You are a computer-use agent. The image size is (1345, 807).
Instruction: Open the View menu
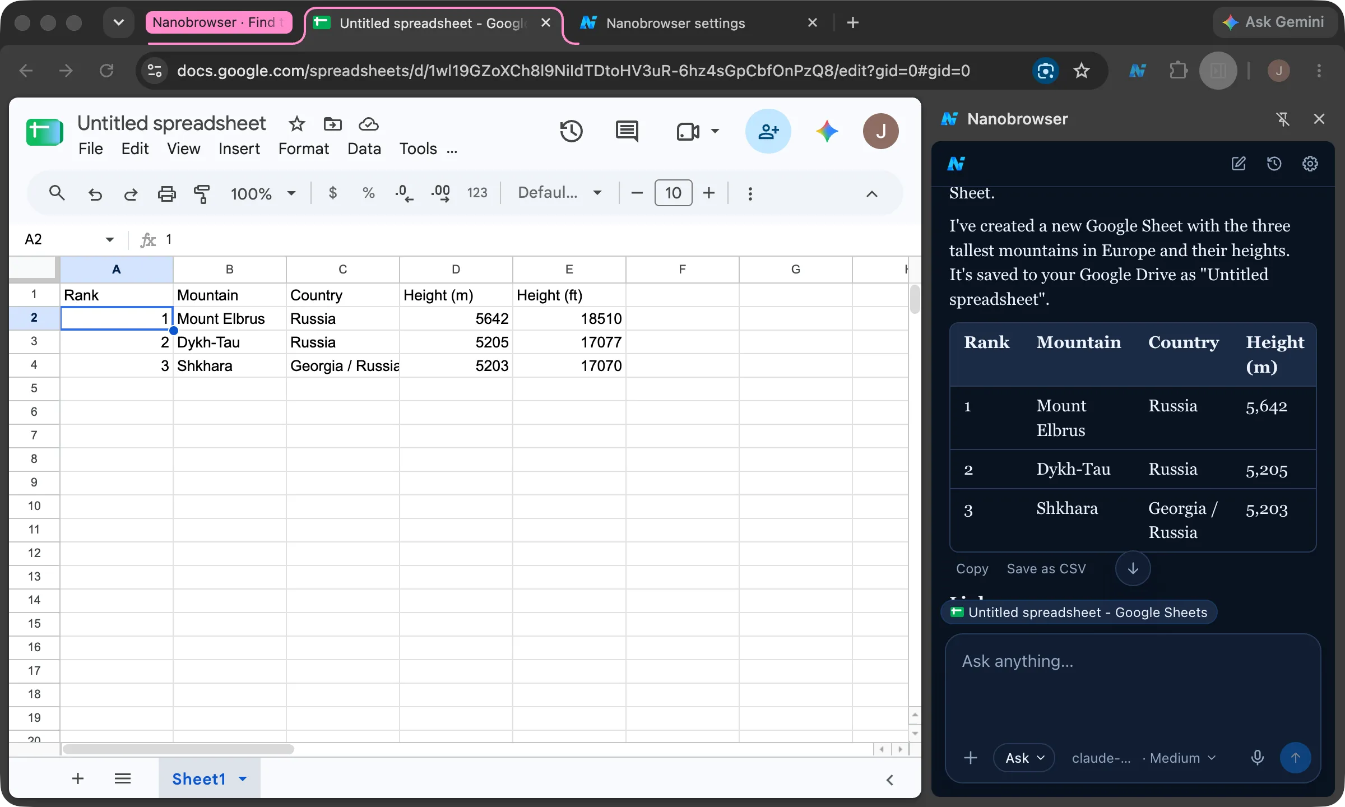(183, 149)
